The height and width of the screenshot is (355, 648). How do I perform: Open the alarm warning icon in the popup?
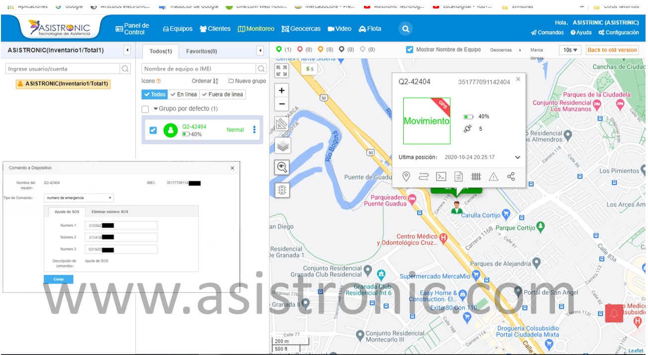[x=493, y=176]
